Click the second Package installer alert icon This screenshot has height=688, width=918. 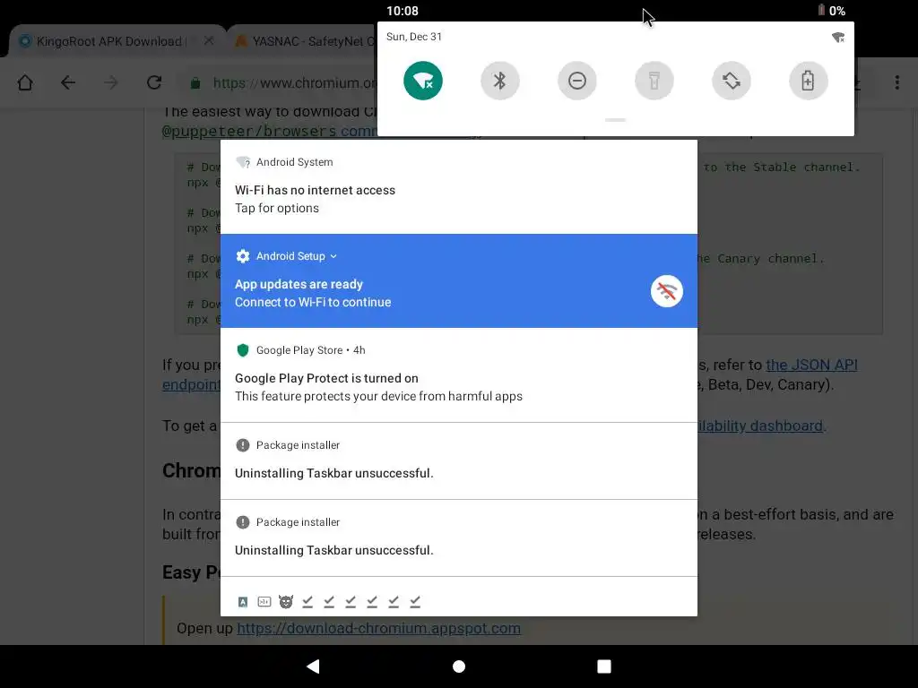point(242,522)
